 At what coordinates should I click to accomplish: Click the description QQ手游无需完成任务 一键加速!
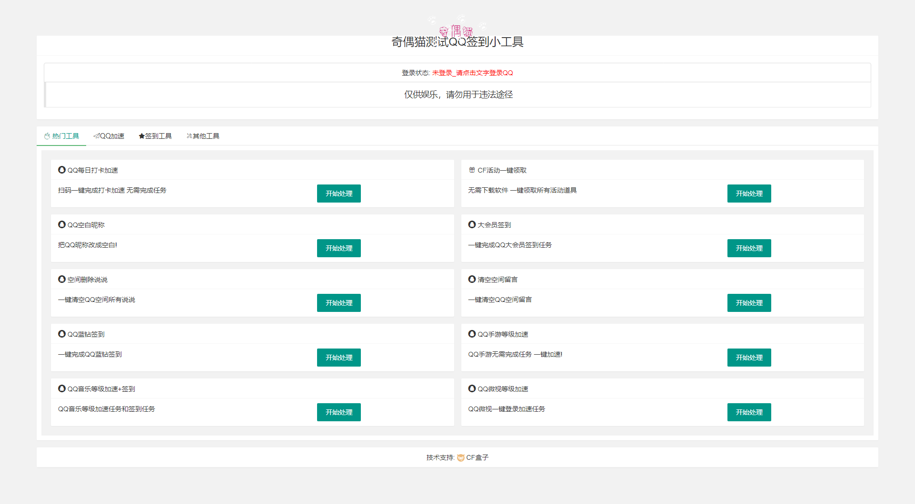tap(515, 354)
